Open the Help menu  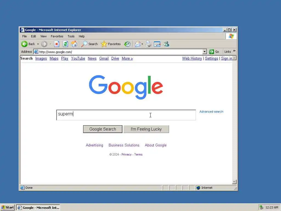coord(82,36)
